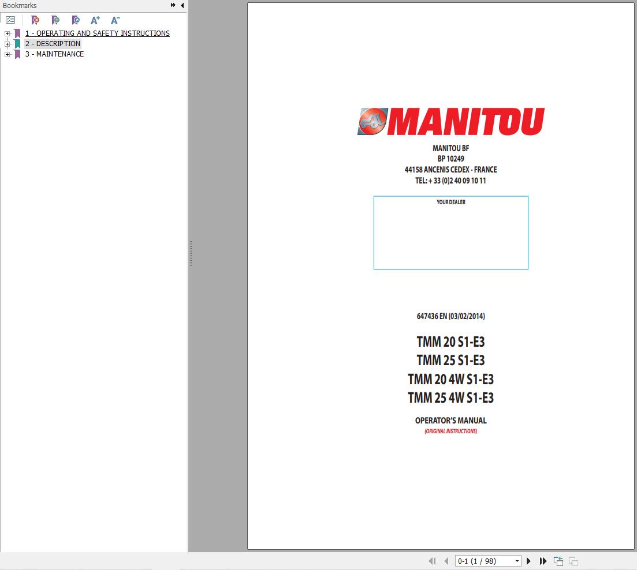Click the MANITOU BF company name text
637x570 pixels.
pos(450,148)
